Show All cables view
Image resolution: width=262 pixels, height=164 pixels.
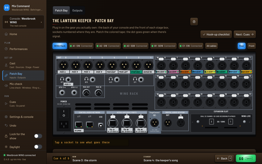pos(211,46)
